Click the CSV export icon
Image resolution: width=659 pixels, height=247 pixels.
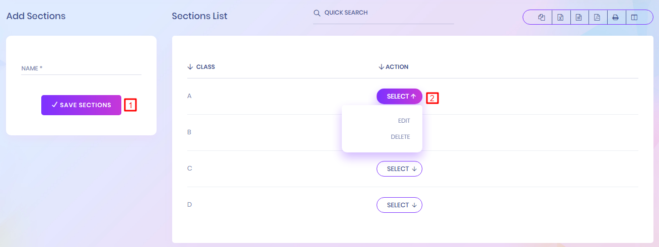click(x=578, y=18)
